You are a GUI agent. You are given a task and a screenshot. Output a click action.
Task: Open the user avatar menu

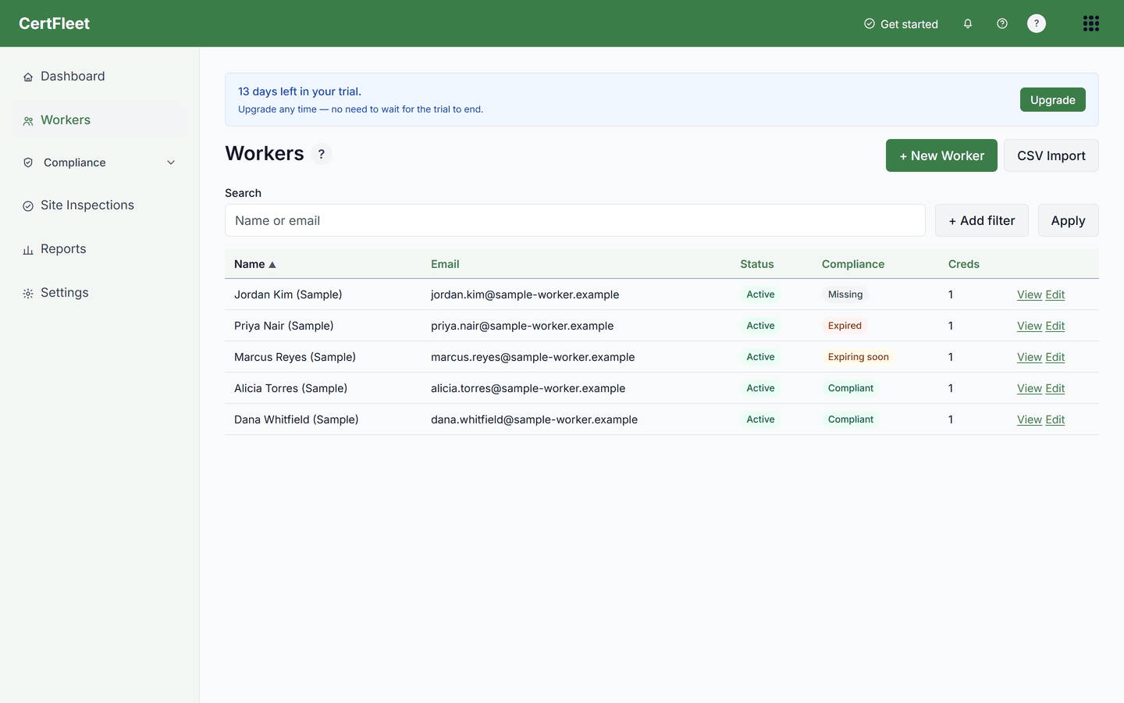tap(1037, 23)
